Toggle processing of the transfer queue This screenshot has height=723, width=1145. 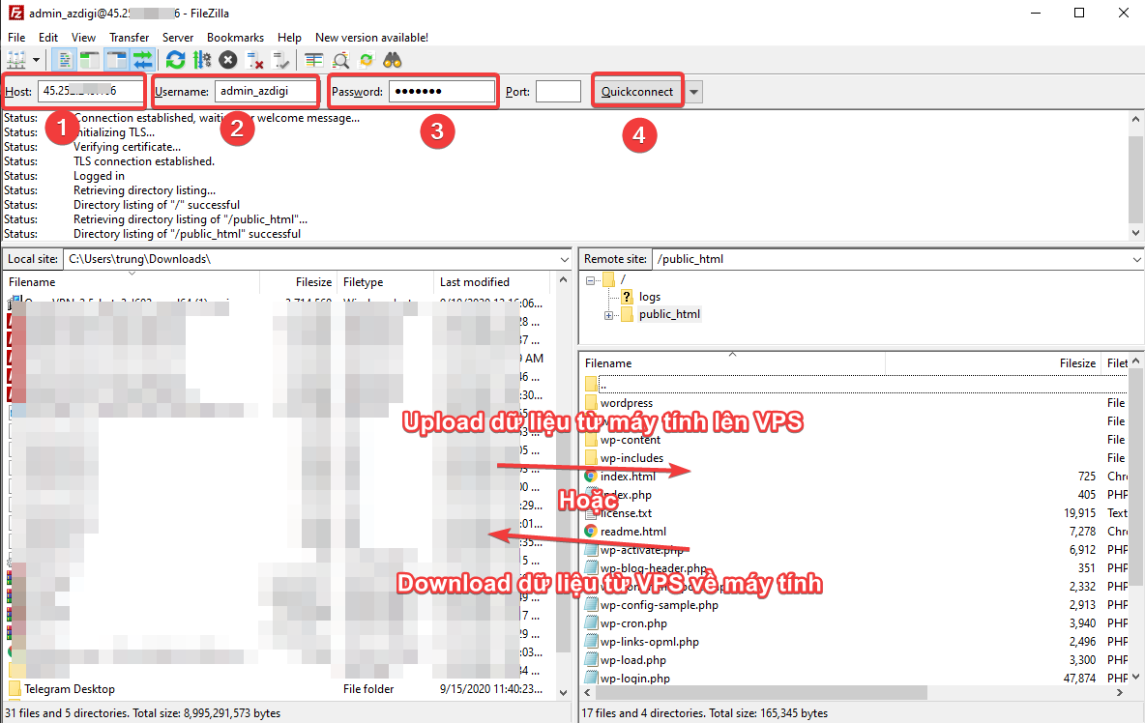[x=201, y=60]
